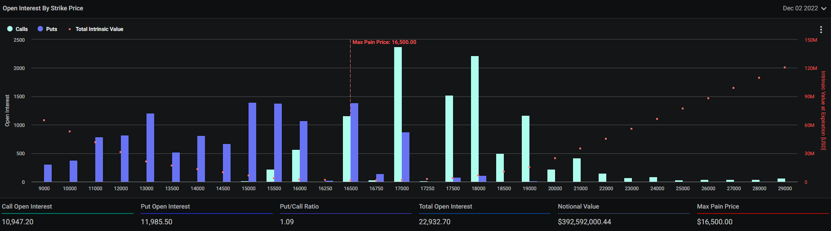Click the Max Pain Price 16,500.00 label

tap(384, 42)
